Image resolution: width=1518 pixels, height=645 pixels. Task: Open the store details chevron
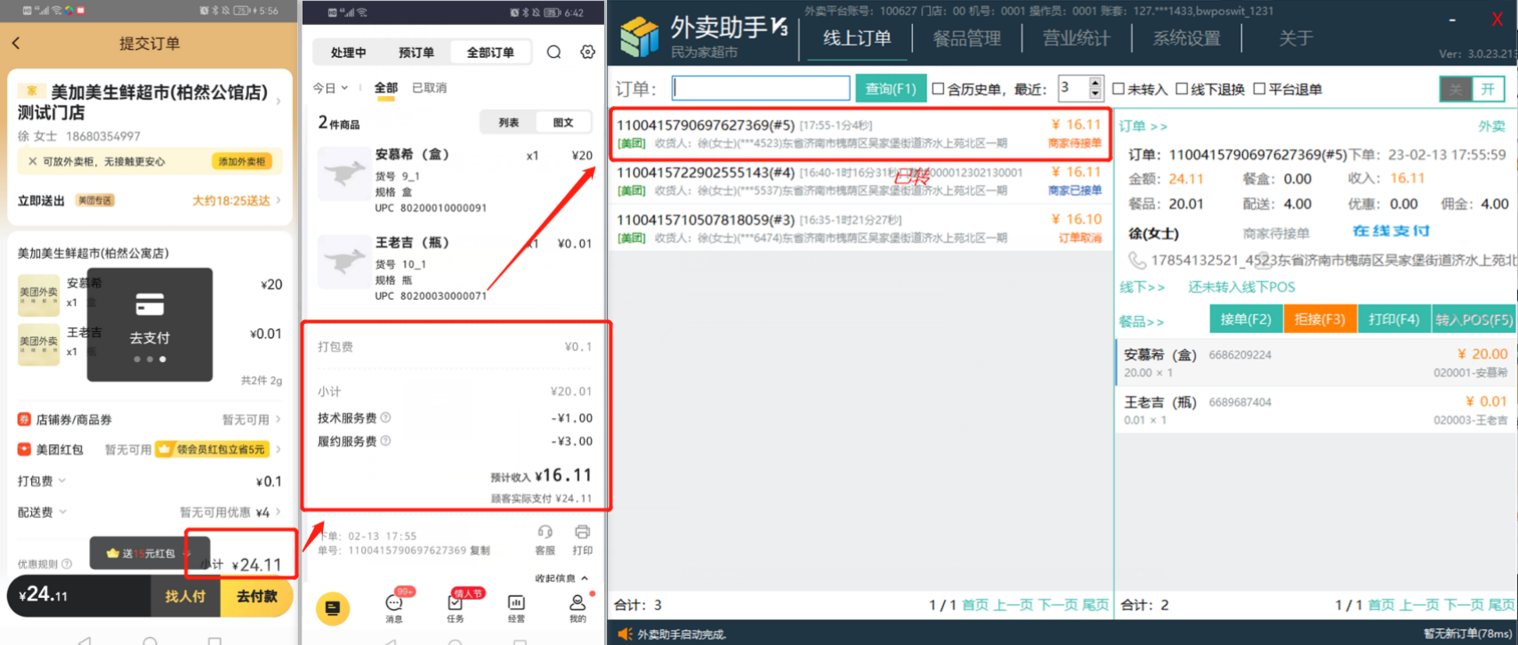[279, 101]
